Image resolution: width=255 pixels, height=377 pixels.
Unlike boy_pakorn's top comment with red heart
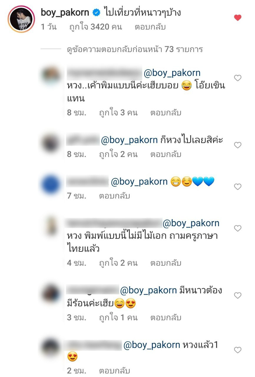(x=238, y=18)
